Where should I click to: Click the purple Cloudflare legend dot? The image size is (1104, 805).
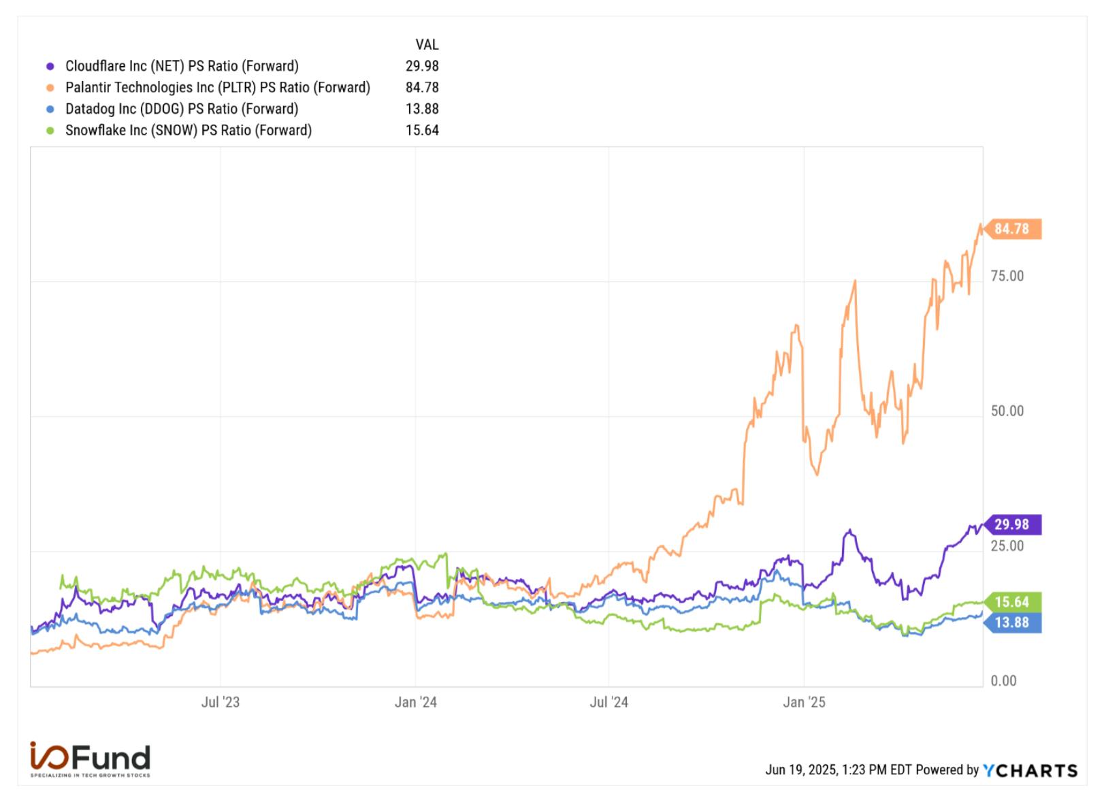[50, 67]
